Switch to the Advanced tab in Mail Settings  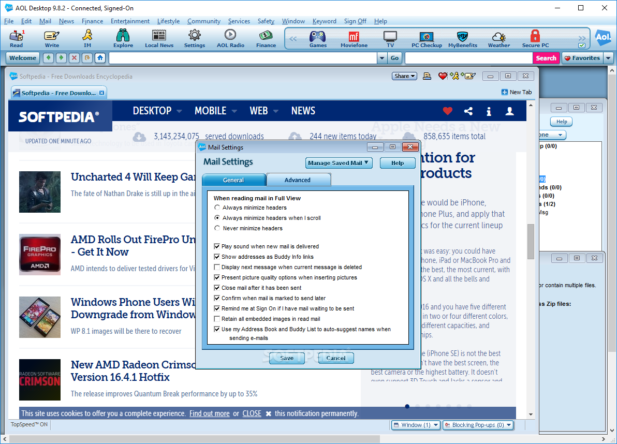pos(298,180)
